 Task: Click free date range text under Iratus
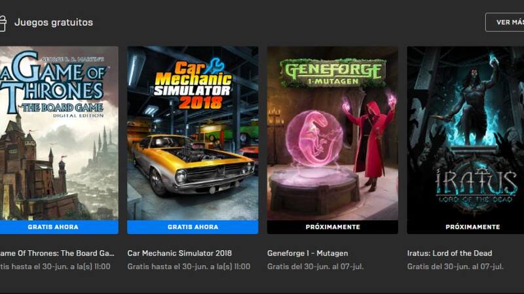[x=455, y=267]
